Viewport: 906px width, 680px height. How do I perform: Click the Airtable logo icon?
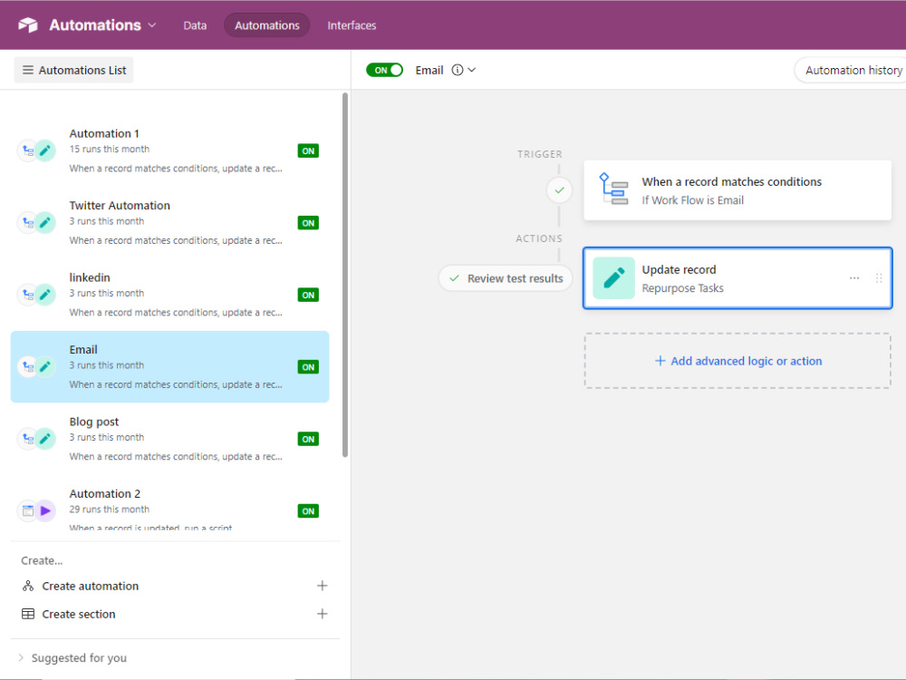coord(28,24)
